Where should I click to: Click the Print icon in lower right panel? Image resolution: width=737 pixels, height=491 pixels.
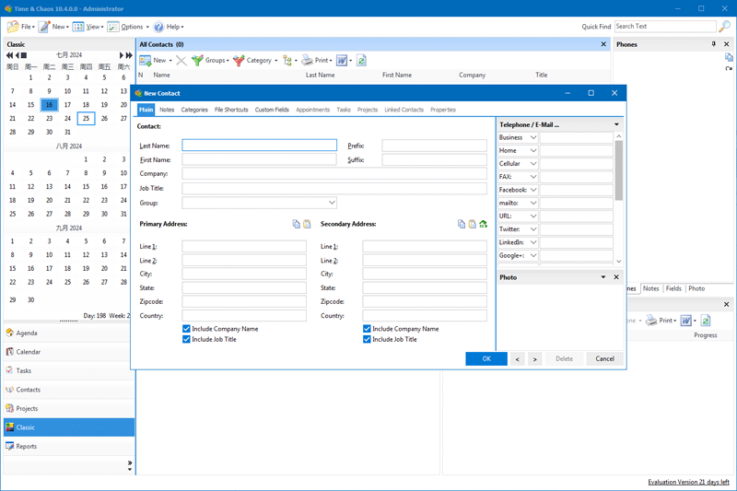pos(651,321)
